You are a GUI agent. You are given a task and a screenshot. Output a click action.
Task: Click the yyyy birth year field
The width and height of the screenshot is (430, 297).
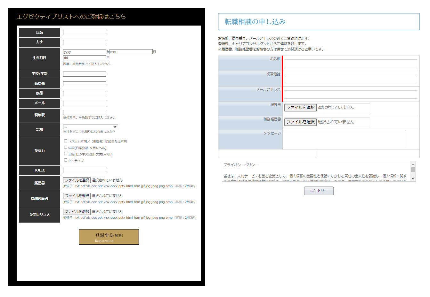(85, 52)
